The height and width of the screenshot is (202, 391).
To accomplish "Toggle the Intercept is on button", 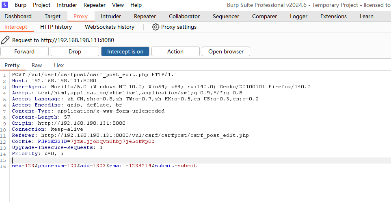I will click(x=125, y=51).
